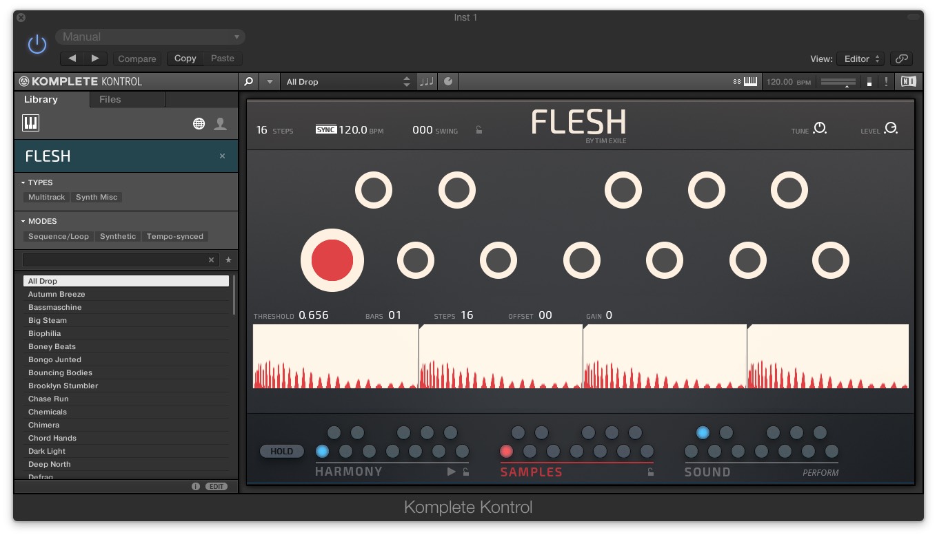Click the Compare button
The width and height of the screenshot is (937, 537).
pos(137,59)
